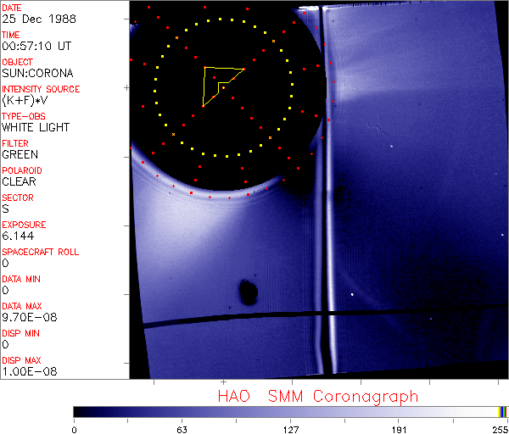Click the 'CLEAR' polaroid value
509x434 pixels.
click(x=20, y=182)
